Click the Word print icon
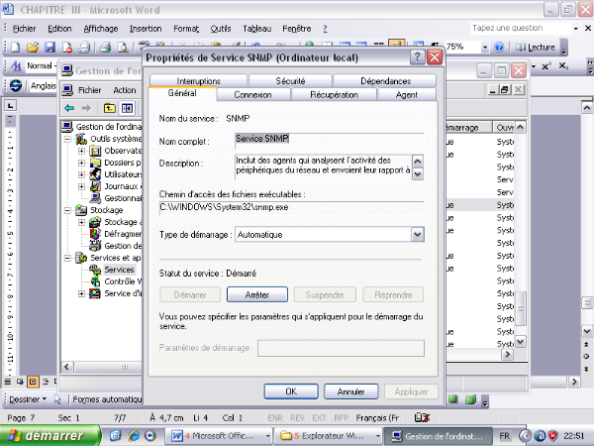The width and height of the screenshot is (594, 446). click(x=105, y=48)
